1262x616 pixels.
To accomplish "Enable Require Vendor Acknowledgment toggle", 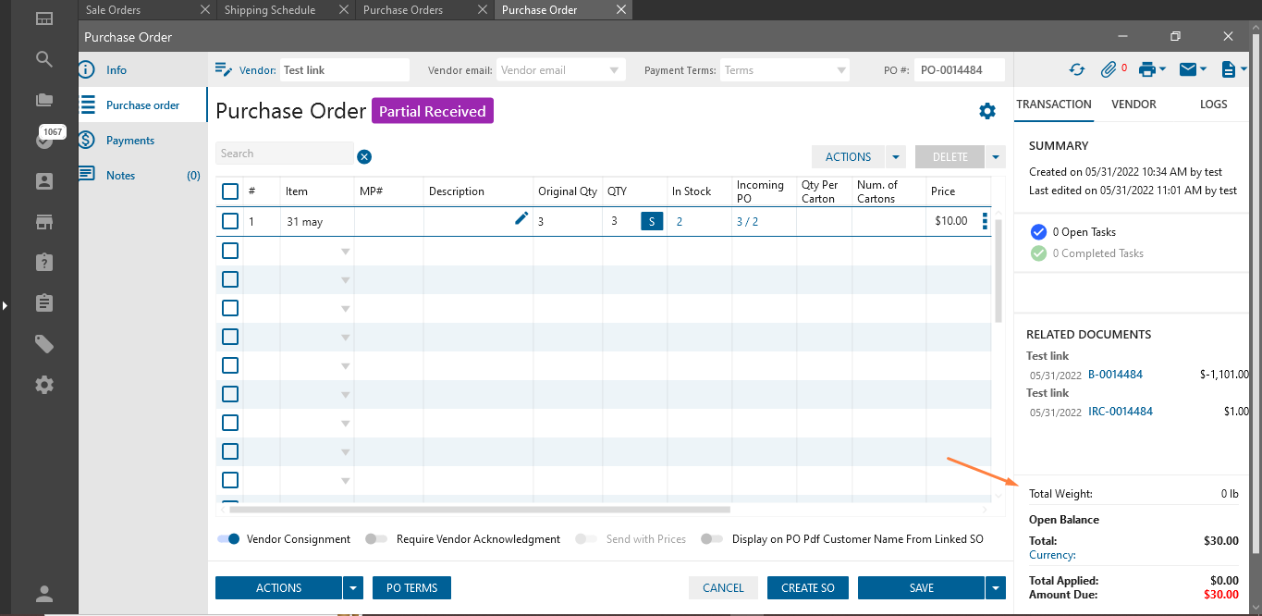I will 375,539.
